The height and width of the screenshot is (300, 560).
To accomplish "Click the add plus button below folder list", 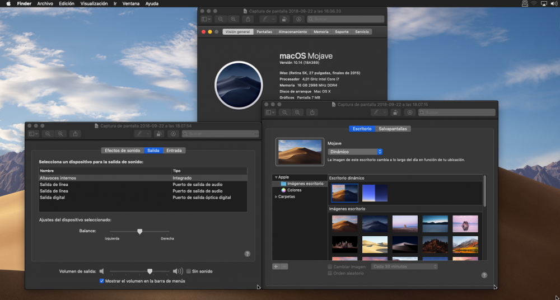I will (276, 266).
